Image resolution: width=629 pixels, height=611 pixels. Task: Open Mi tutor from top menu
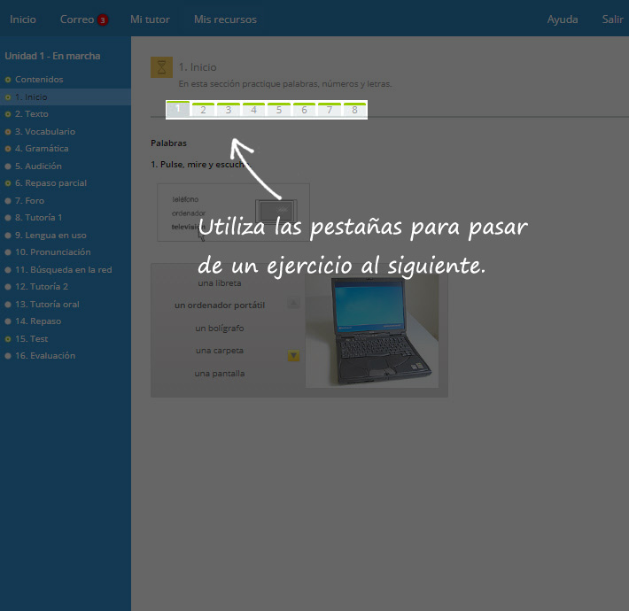point(150,19)
